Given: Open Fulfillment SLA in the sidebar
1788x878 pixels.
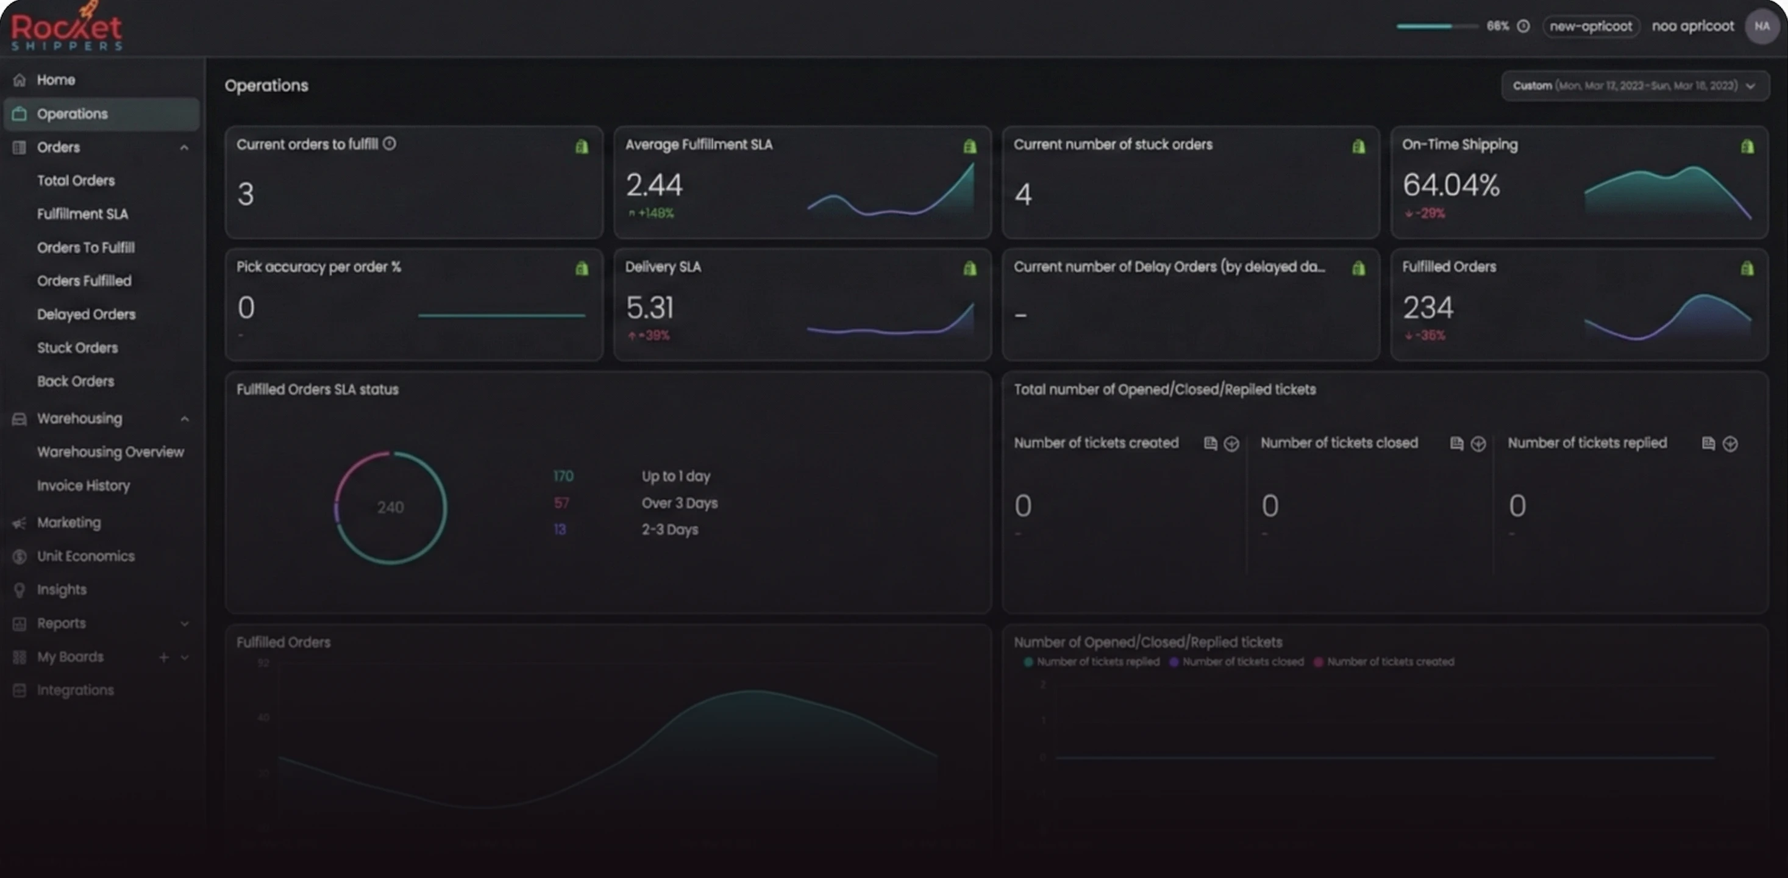Looking at the screenshot, I should pyautogui.click(x=82, y=214).
